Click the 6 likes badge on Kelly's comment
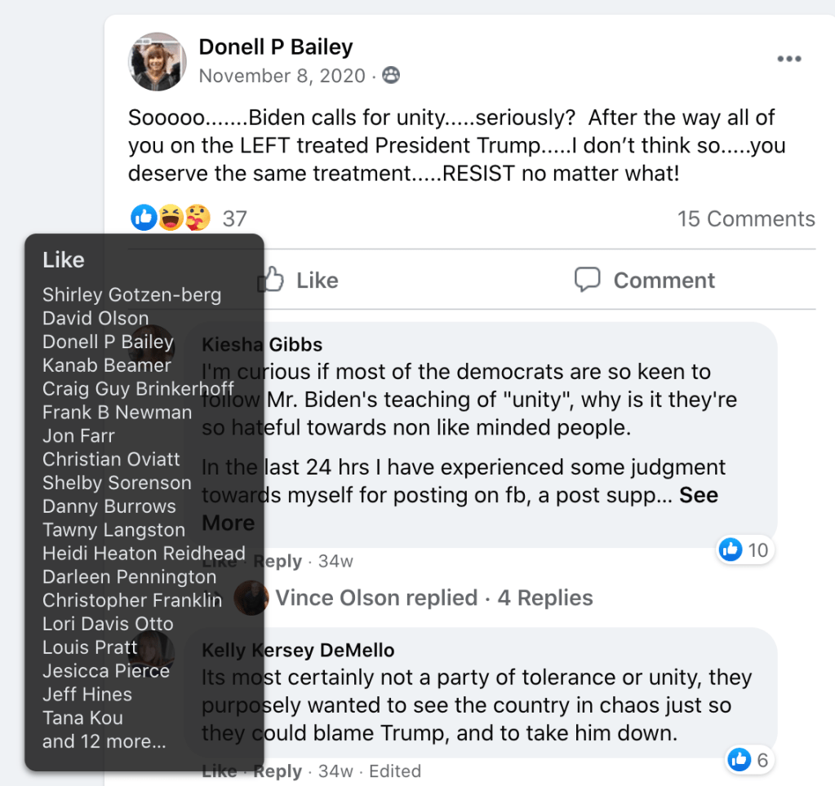Viewport: 835px width, 786px height. click(x=748, y=761)
